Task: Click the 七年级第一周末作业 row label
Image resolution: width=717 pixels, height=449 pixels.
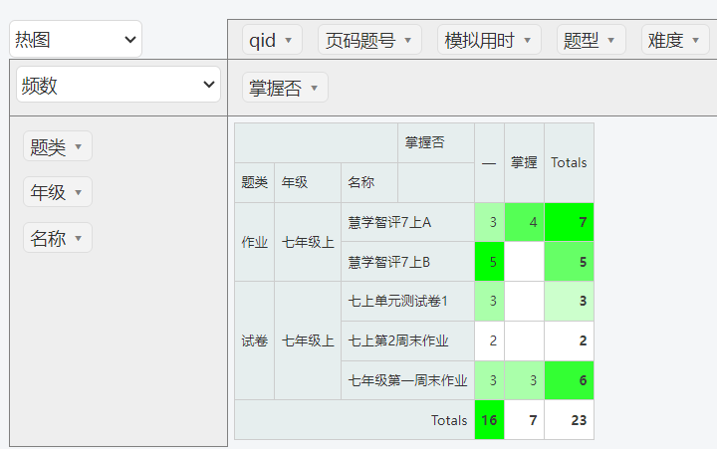Action: click(x=407, y=380)
